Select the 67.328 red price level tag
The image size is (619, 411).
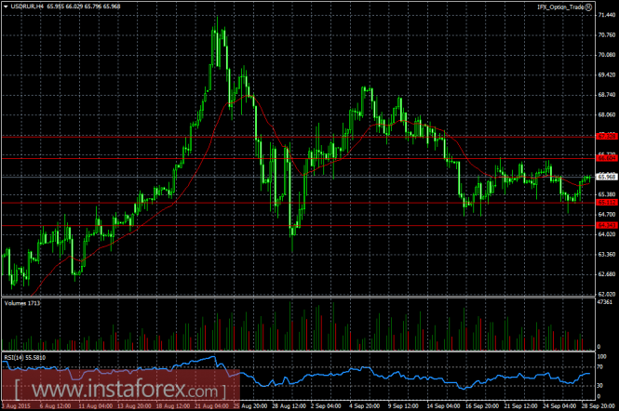coord(607,137)
